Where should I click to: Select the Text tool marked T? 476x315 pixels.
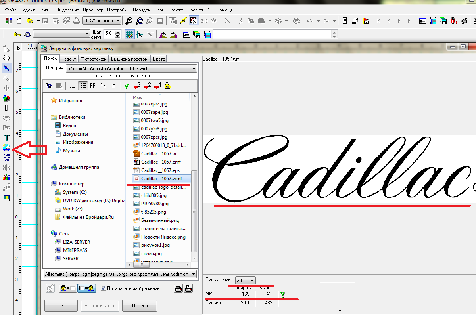pyautogui.click(x=7, y=138)
